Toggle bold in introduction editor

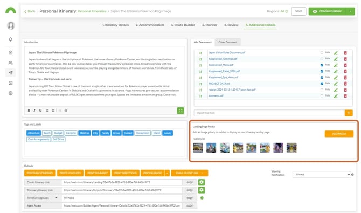coord(29,111)
